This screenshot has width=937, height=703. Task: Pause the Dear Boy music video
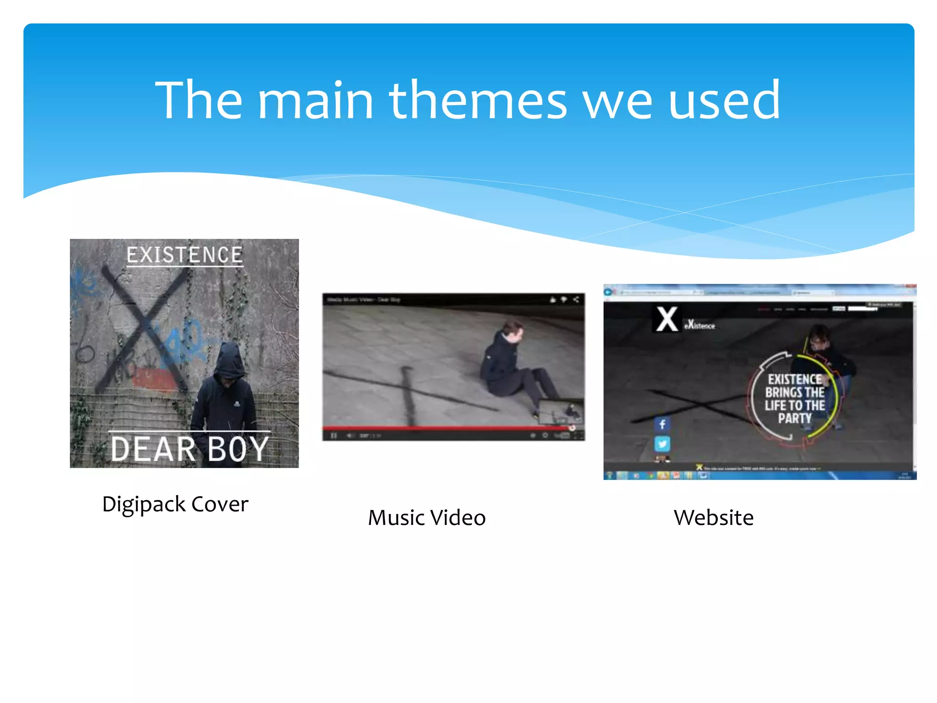point(334,435)
